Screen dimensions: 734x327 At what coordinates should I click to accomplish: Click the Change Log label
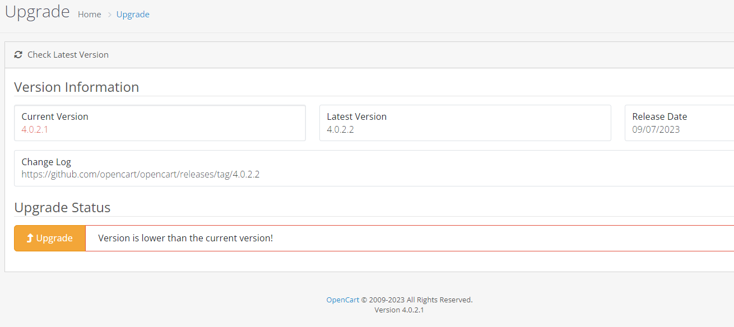pos(47,162)
